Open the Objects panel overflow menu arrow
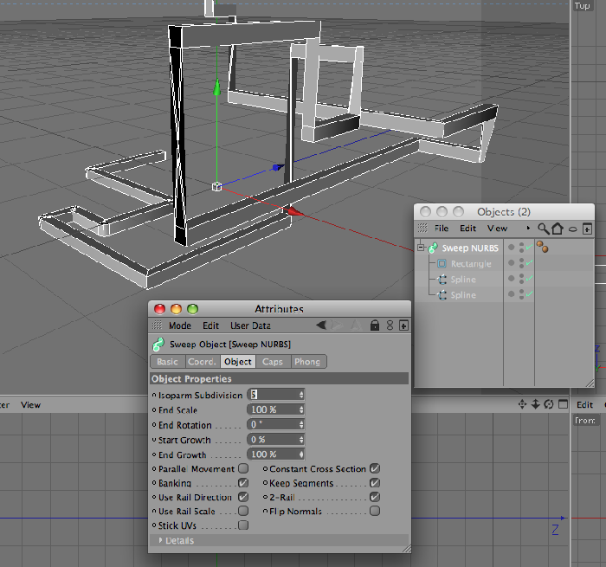 click(x=528, y=228)
